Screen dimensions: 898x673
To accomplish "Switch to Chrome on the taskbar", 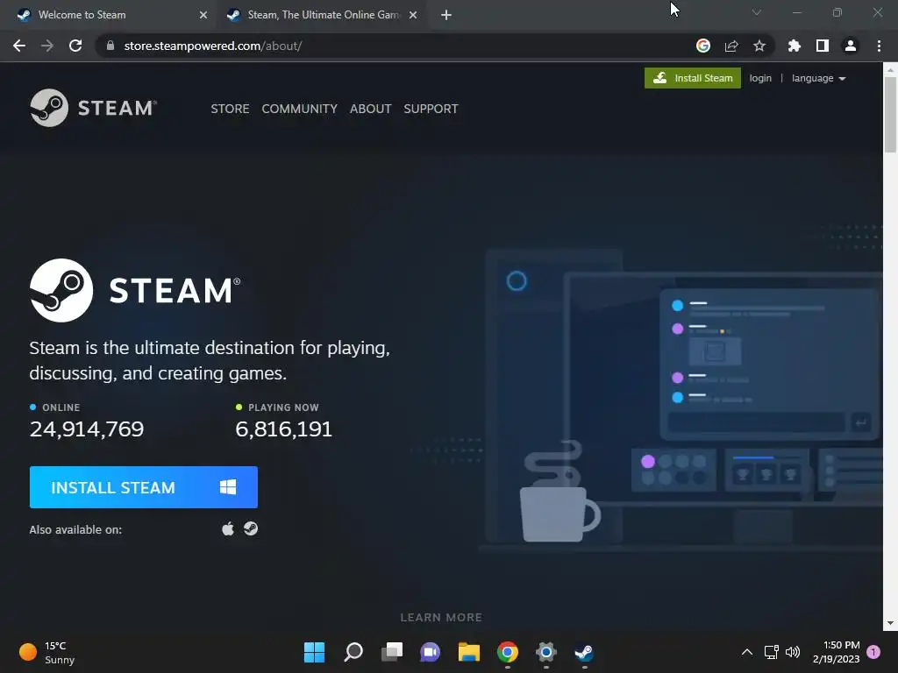I will pyautogui.click(x=508, y=652).
